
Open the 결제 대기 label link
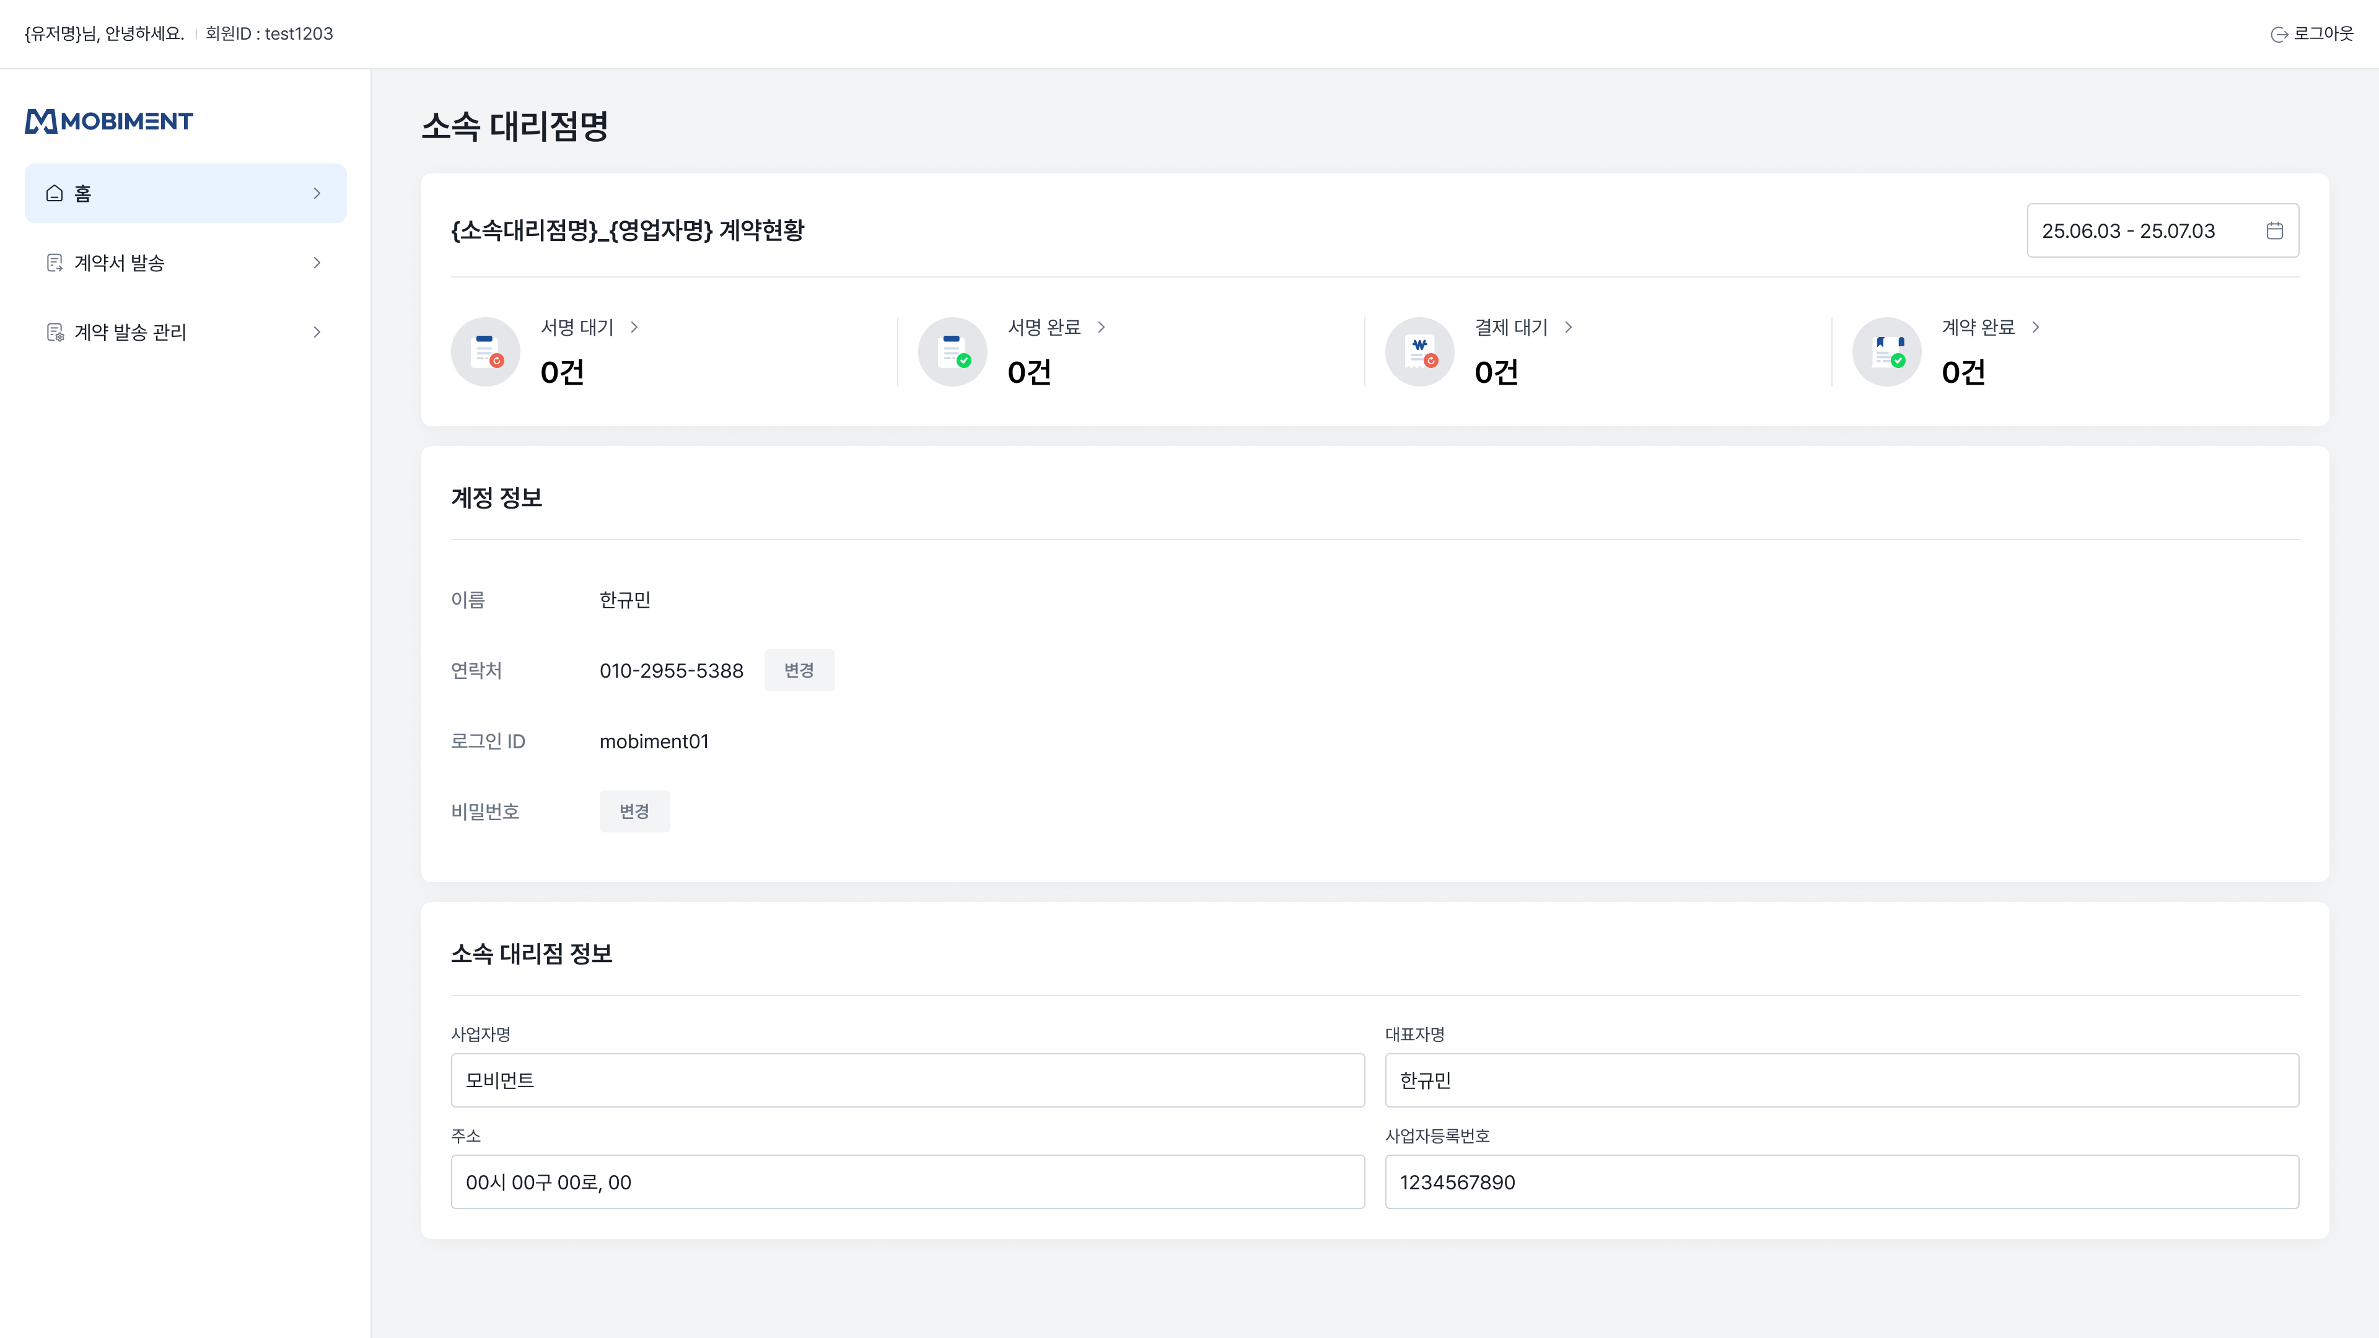tap(1512, 327)
